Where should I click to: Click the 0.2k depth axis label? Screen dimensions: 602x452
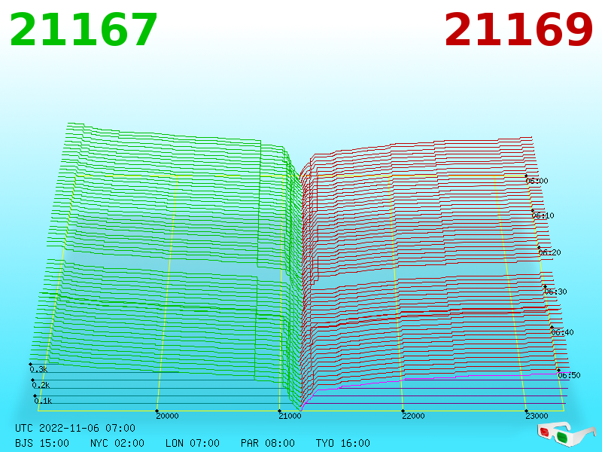41,385
